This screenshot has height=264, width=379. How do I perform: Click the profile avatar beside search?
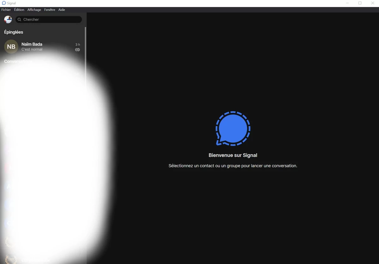coord(8,20)
